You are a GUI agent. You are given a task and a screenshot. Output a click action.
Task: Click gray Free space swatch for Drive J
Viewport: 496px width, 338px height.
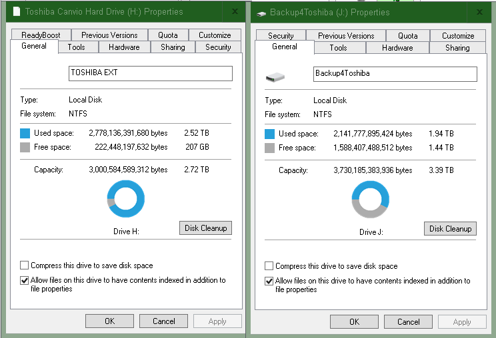(x=269, y=148)
